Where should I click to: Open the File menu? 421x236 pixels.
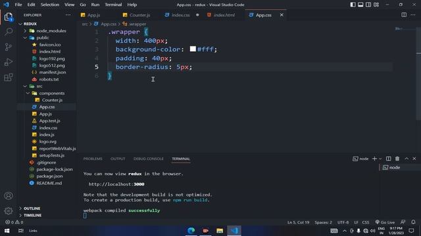click(18, 5)
